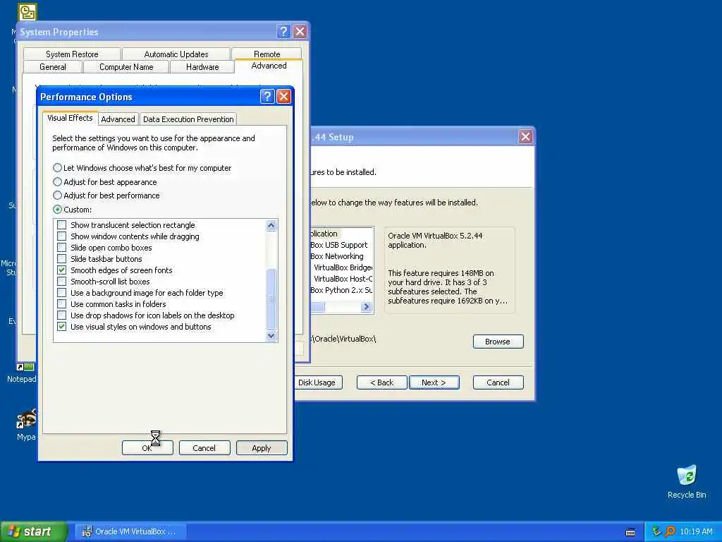Image resolution: width=722 pixels, height=542 pixels.
Task: Open System Restore tab in System Properties
Action: coord(72,54)
